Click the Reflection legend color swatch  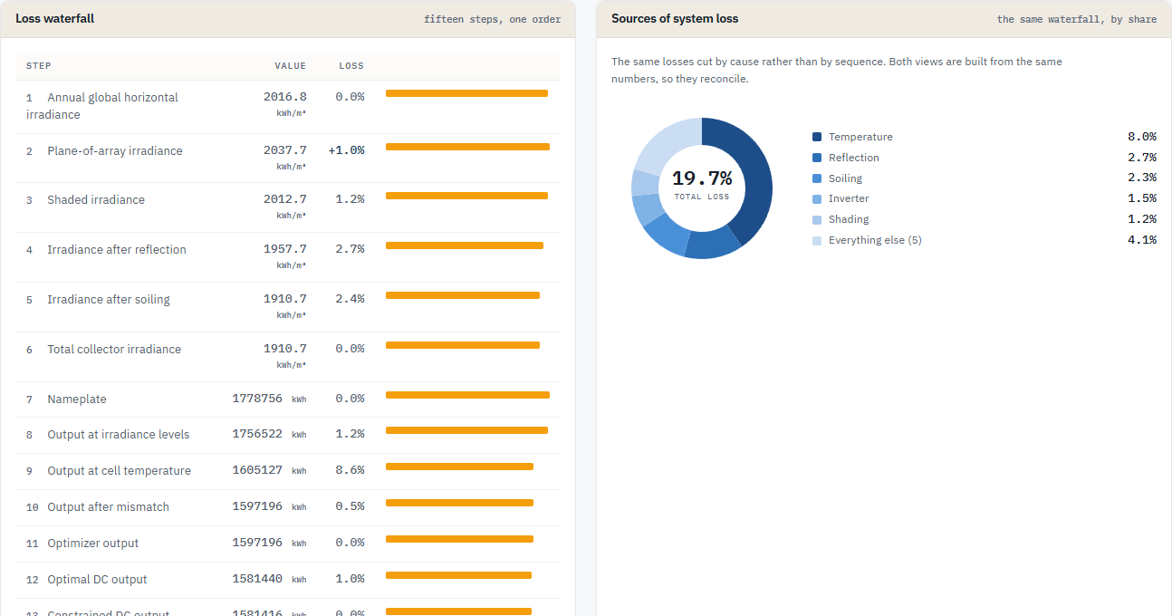(817, 158)
